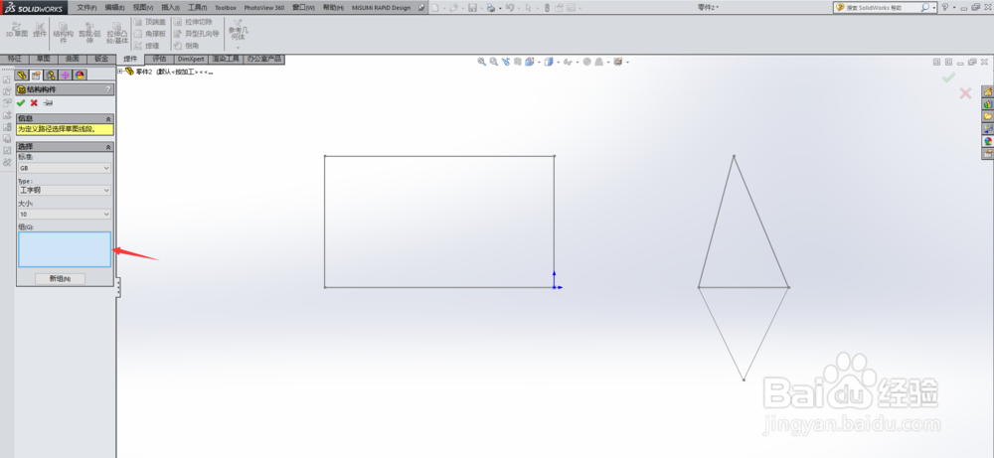
Task: Open the Help question mark menu
Action: [x=945, y=8]
